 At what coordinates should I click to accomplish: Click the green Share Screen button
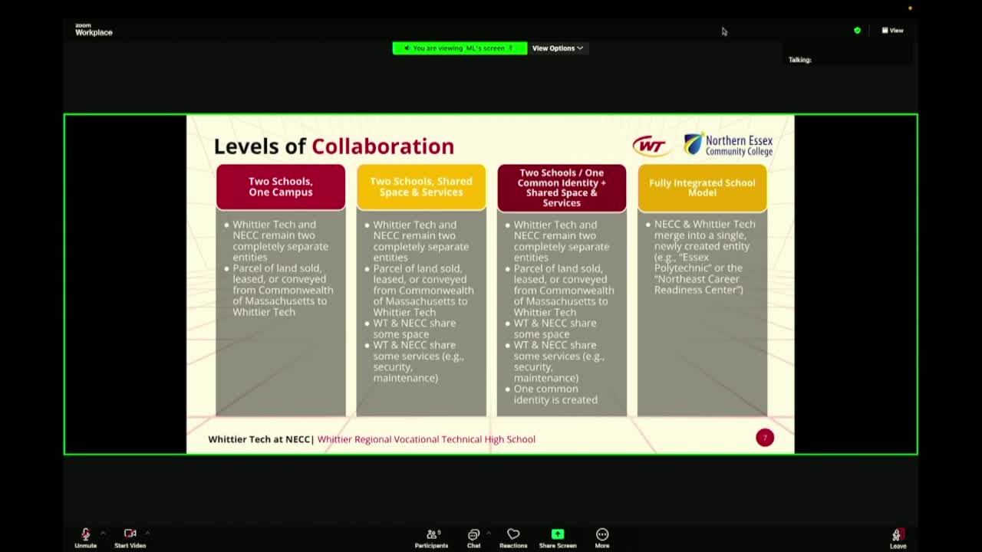point(558,537)
